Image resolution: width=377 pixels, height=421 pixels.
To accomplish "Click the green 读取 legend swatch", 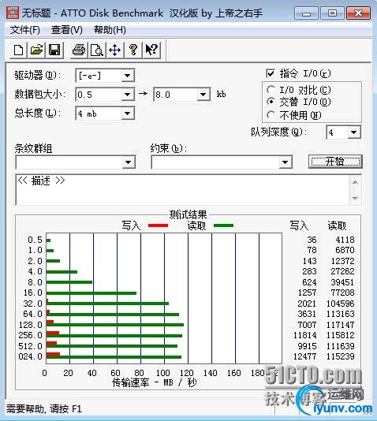I will pos(223,225).
